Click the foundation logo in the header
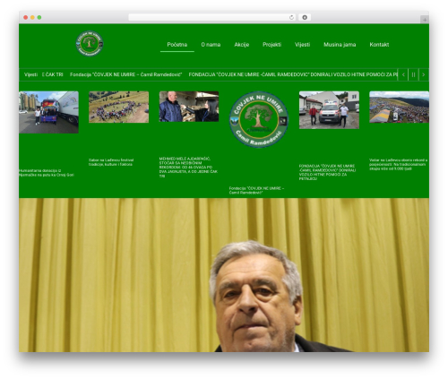448x379 pixels. coord(90,44)
